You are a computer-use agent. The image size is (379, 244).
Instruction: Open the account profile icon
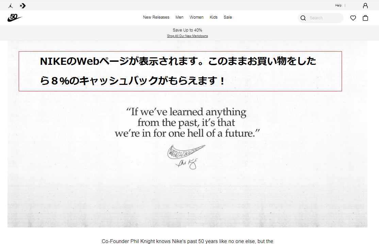click(x=365, y=5)
